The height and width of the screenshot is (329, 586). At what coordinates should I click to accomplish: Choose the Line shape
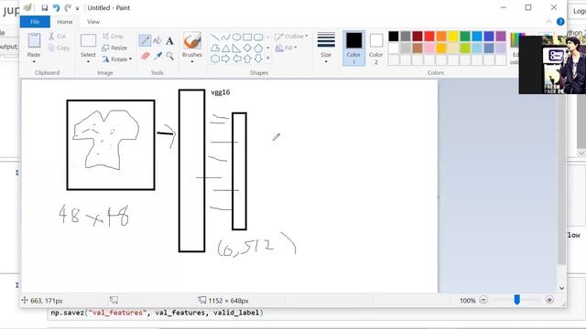coord(215,37)
